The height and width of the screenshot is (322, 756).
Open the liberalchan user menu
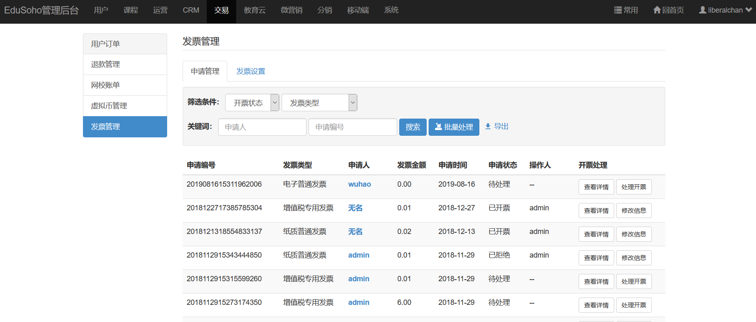click(x=725, y=10)
